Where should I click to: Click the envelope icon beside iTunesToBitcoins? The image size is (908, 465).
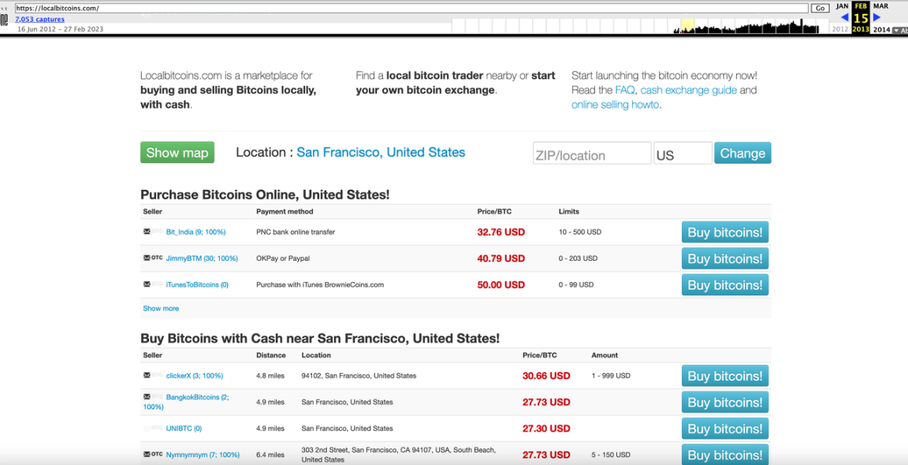click(145, 285)
